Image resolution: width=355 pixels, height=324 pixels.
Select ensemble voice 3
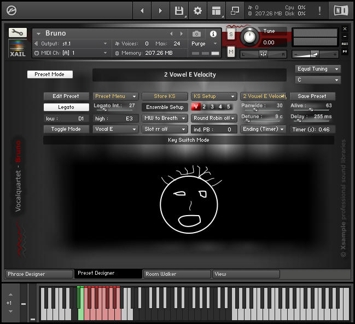tap(212, 107)
